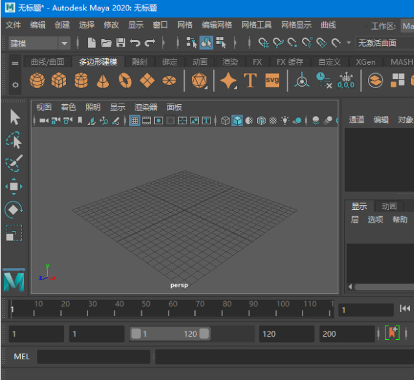Open a scene with folder icon

pyautogui.click(x=106, y=43)
